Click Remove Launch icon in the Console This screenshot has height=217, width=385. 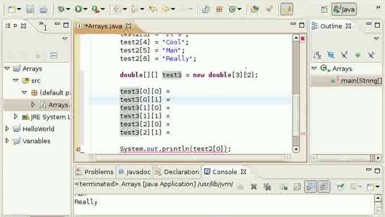254,187
